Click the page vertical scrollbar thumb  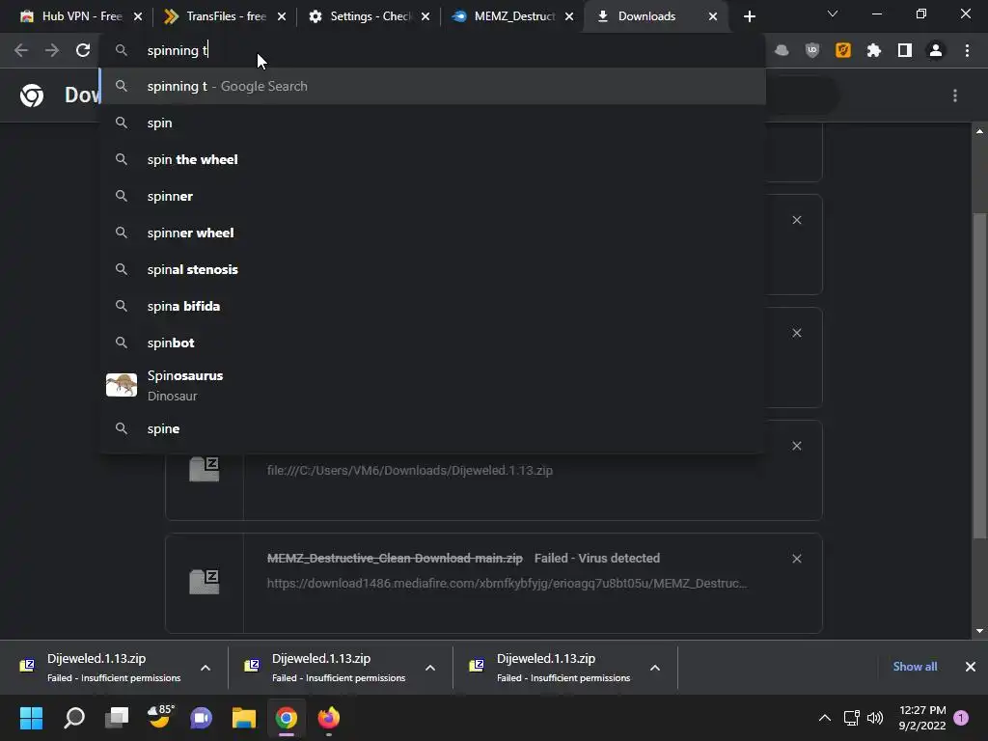[979, 376]
